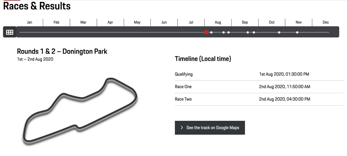Click the 'Jul' month label
Viewport: 347px width, 156px height.
pos(191,22)
